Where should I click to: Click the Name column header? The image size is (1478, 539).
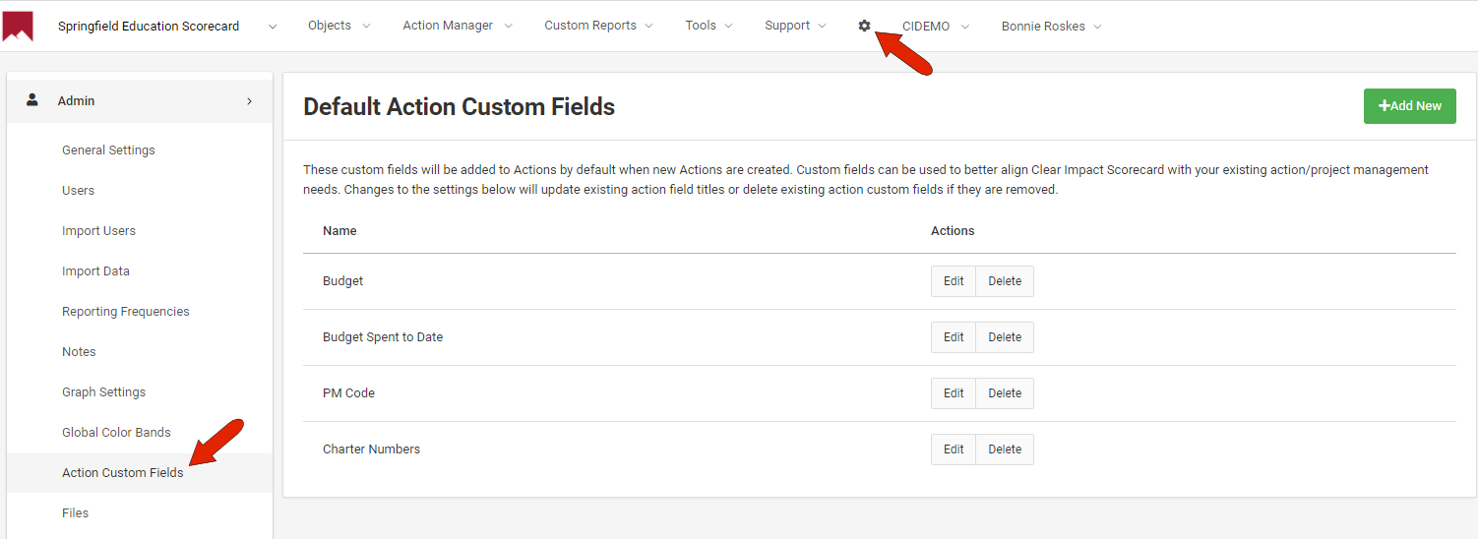coord(339,231)
